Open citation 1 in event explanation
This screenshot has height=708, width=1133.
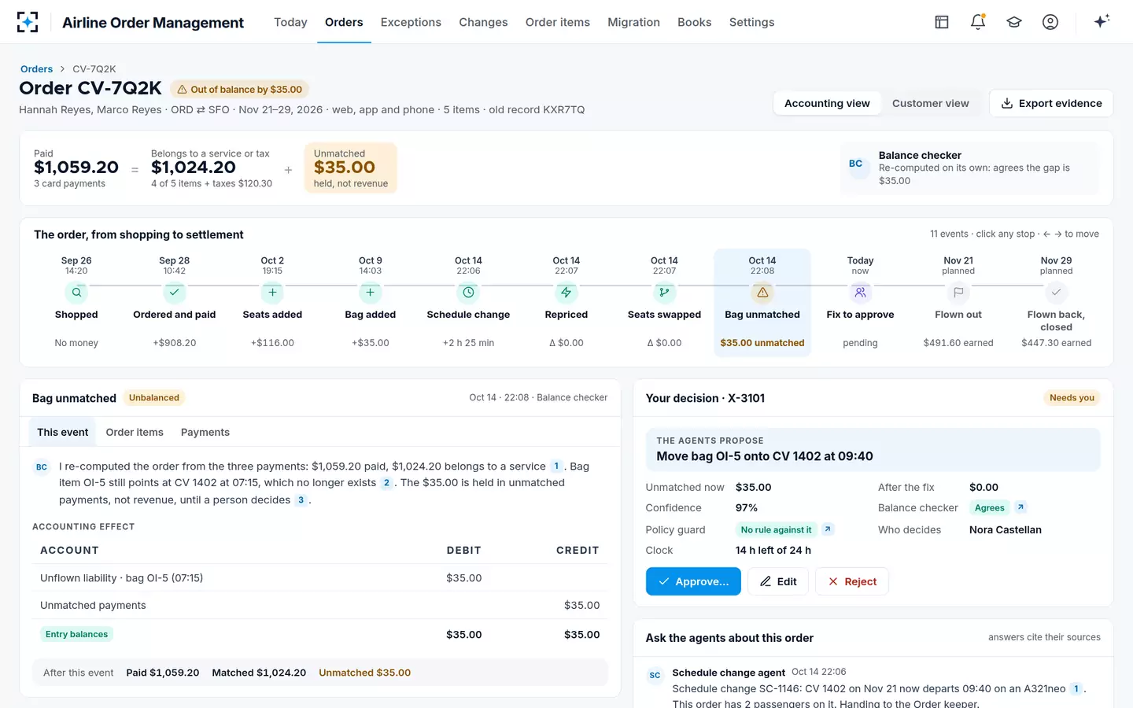(556, 466)
